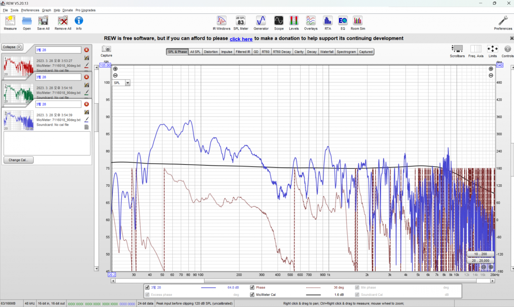Open the Overlays window

311,23
